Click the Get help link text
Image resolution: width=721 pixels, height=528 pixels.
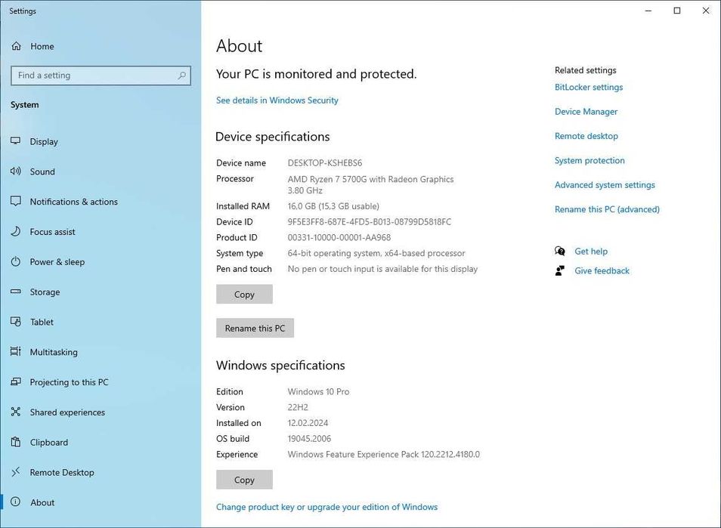coord(591,252)
